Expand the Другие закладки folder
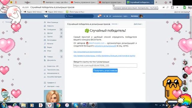Screen dimensions: 192x108 (182, 12)
